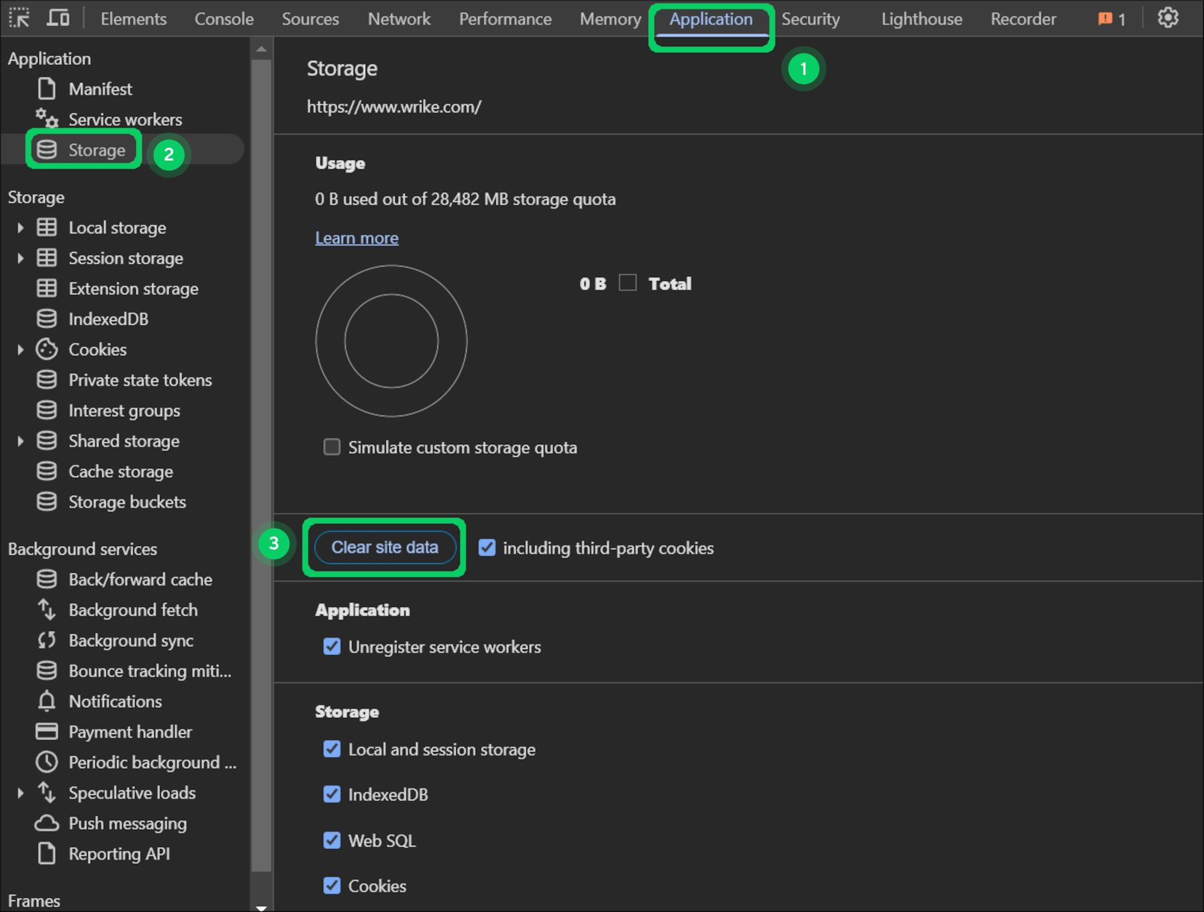Image resolution: width=1204 pixels, height=912 pixels.
Task: Expand the Shared storage tree arrow
Action: point(20,441)
